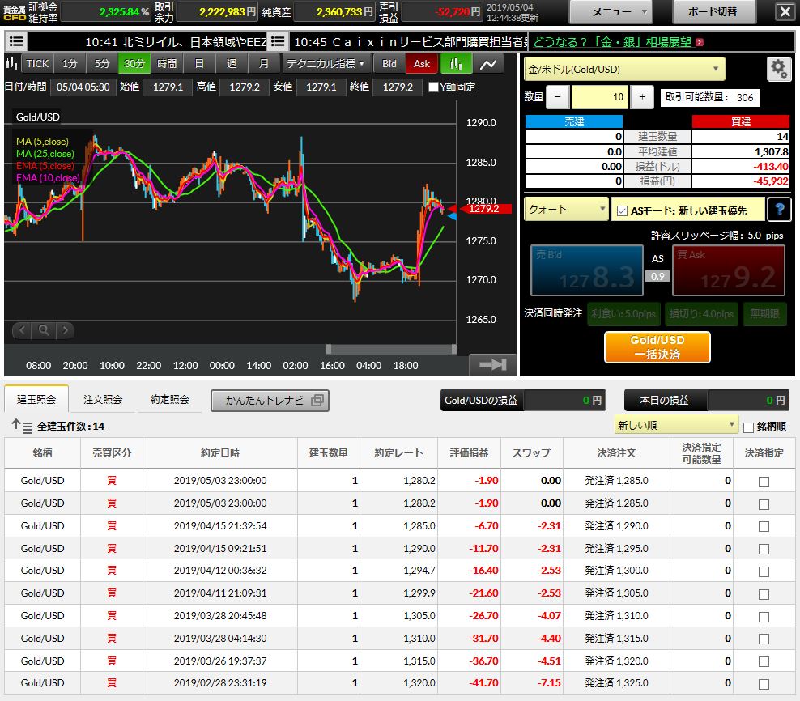800x701 pixels.
Task: Toggle the Y軸固定 checkbox
Action: (433, 87)
